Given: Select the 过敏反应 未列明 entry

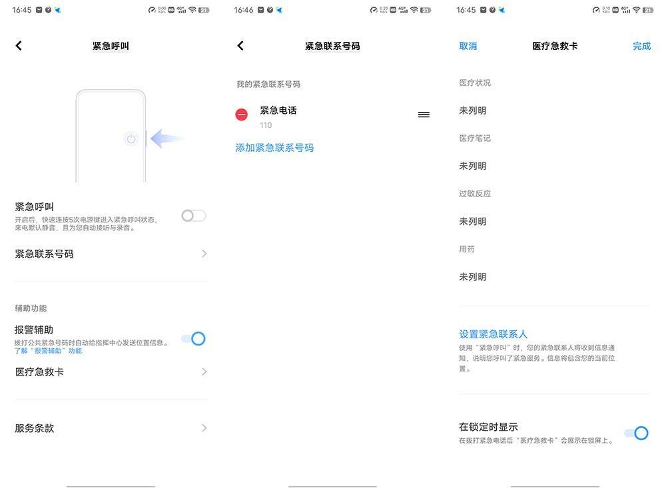Looking at the screenshot, I should [472, 221].
